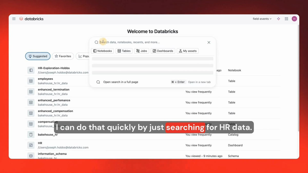Click the Schema type label
Image resolution: width=308 pixels, height=173 pixels.
click(x=233, y=156)
